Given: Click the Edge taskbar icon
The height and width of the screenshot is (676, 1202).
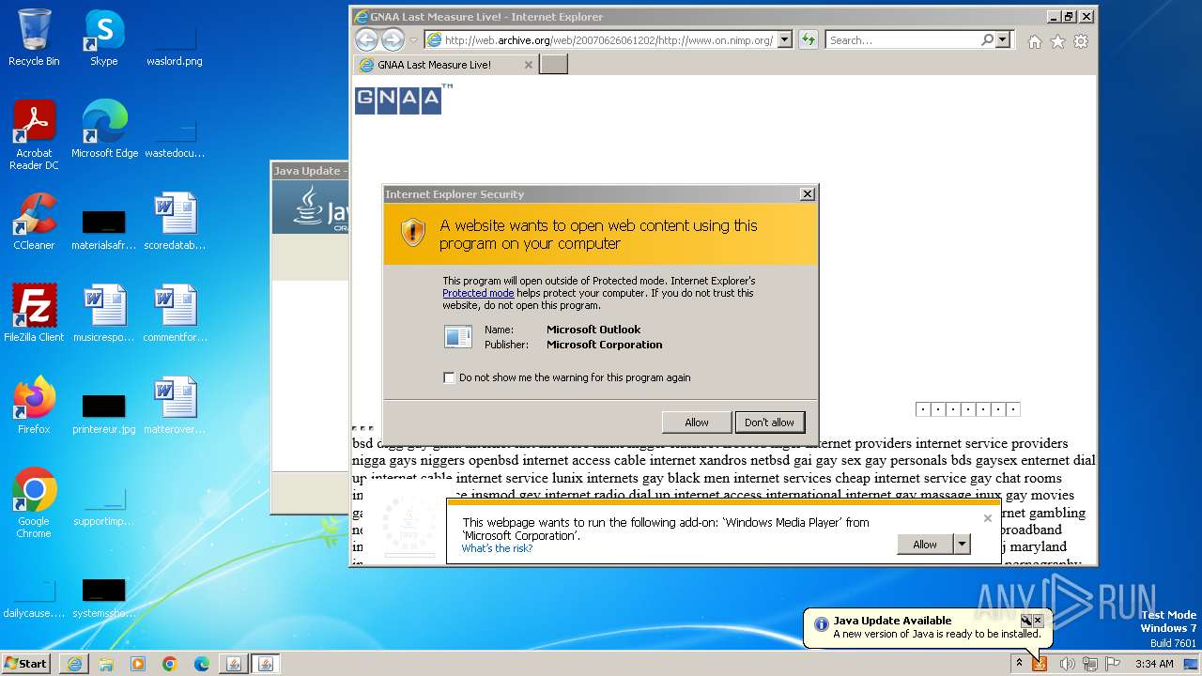Looking at the screenshot, I should pos(201,664).
